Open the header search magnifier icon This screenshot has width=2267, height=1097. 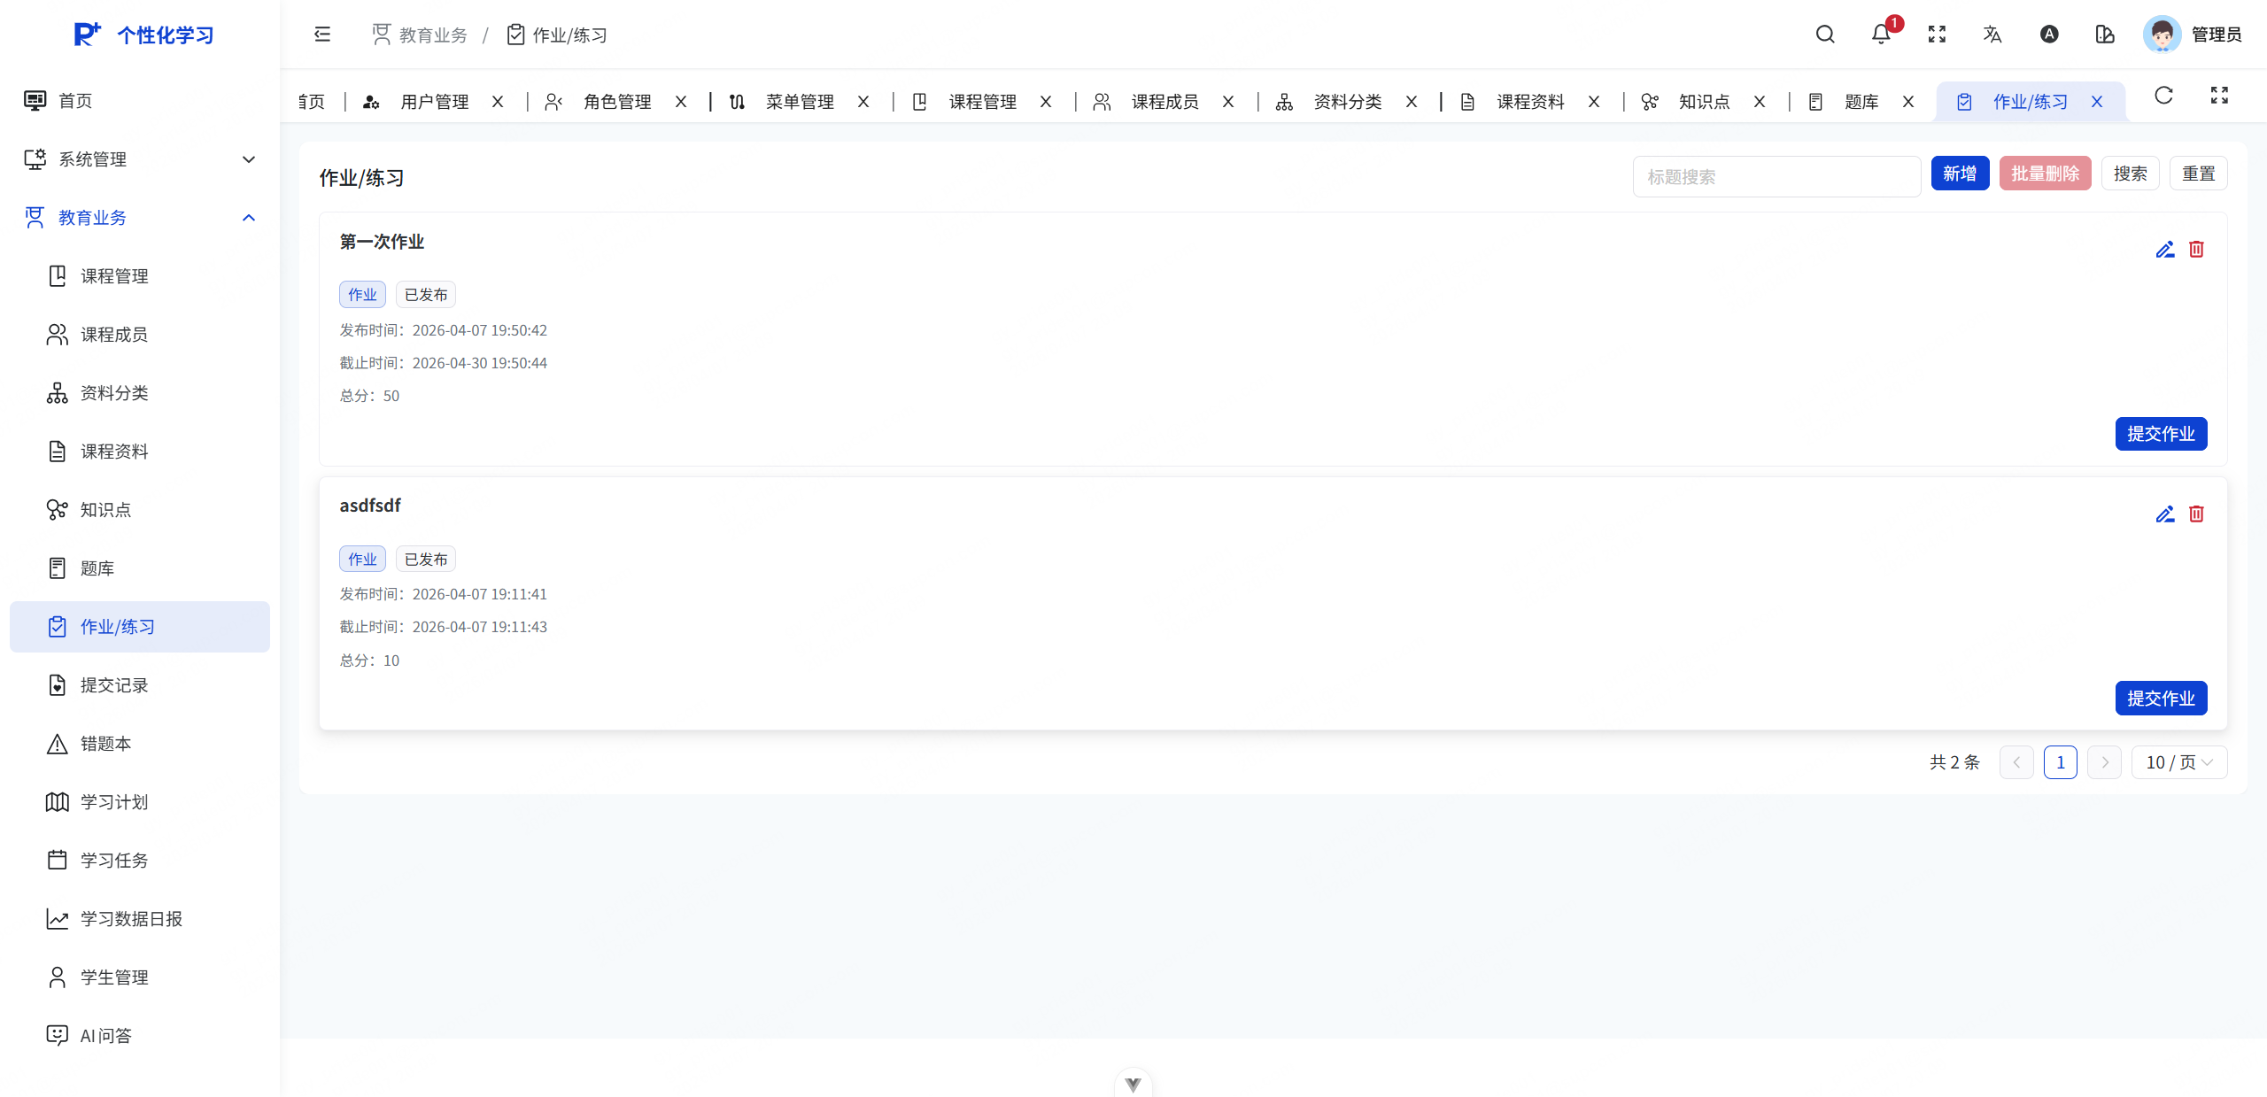coord(1824,35)
